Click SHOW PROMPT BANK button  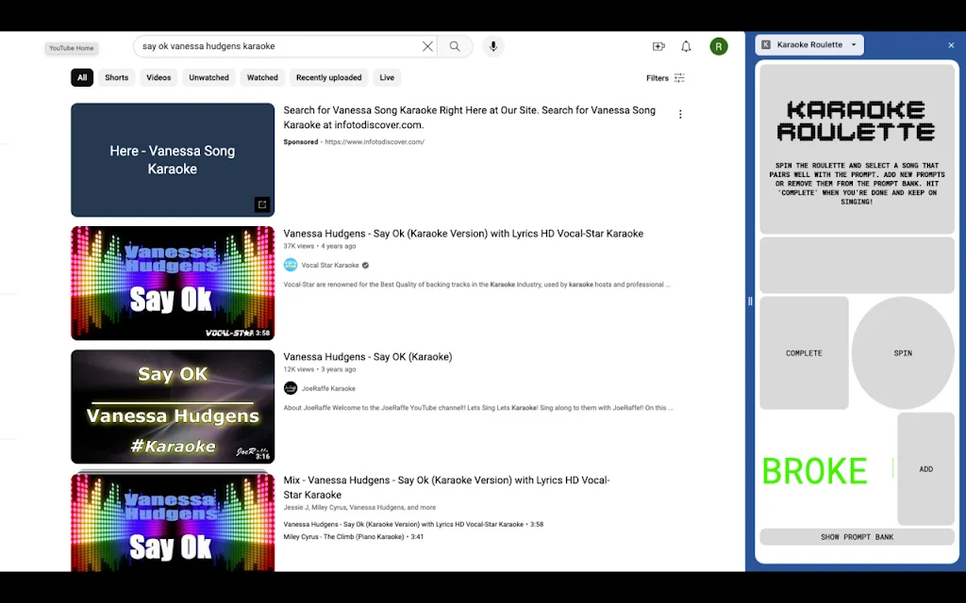point(857,537)
